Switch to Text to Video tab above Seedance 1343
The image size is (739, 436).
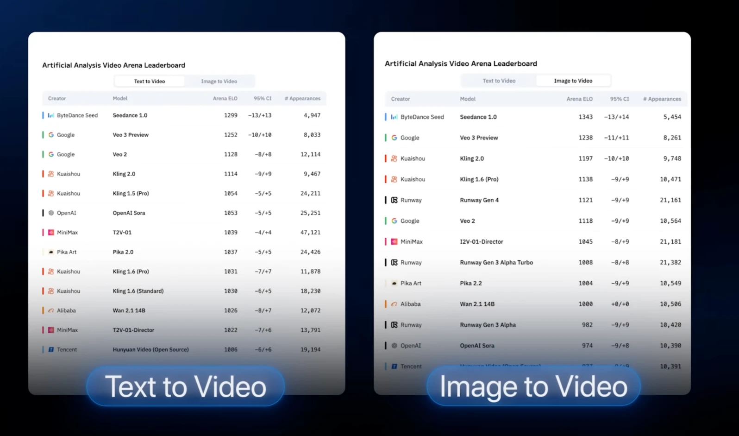pos(499,81)
